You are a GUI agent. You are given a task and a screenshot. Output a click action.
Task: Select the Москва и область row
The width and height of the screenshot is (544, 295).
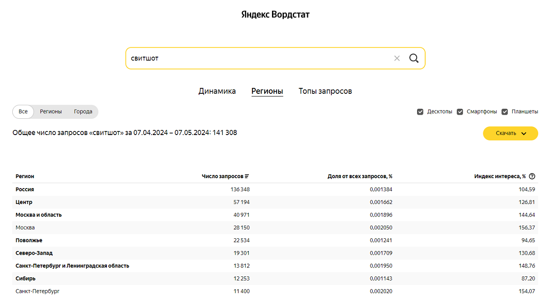[x=39, y=215]
